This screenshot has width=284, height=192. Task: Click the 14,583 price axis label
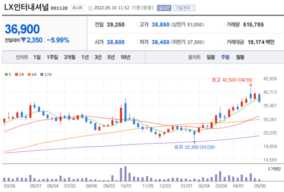coord(270,160)
